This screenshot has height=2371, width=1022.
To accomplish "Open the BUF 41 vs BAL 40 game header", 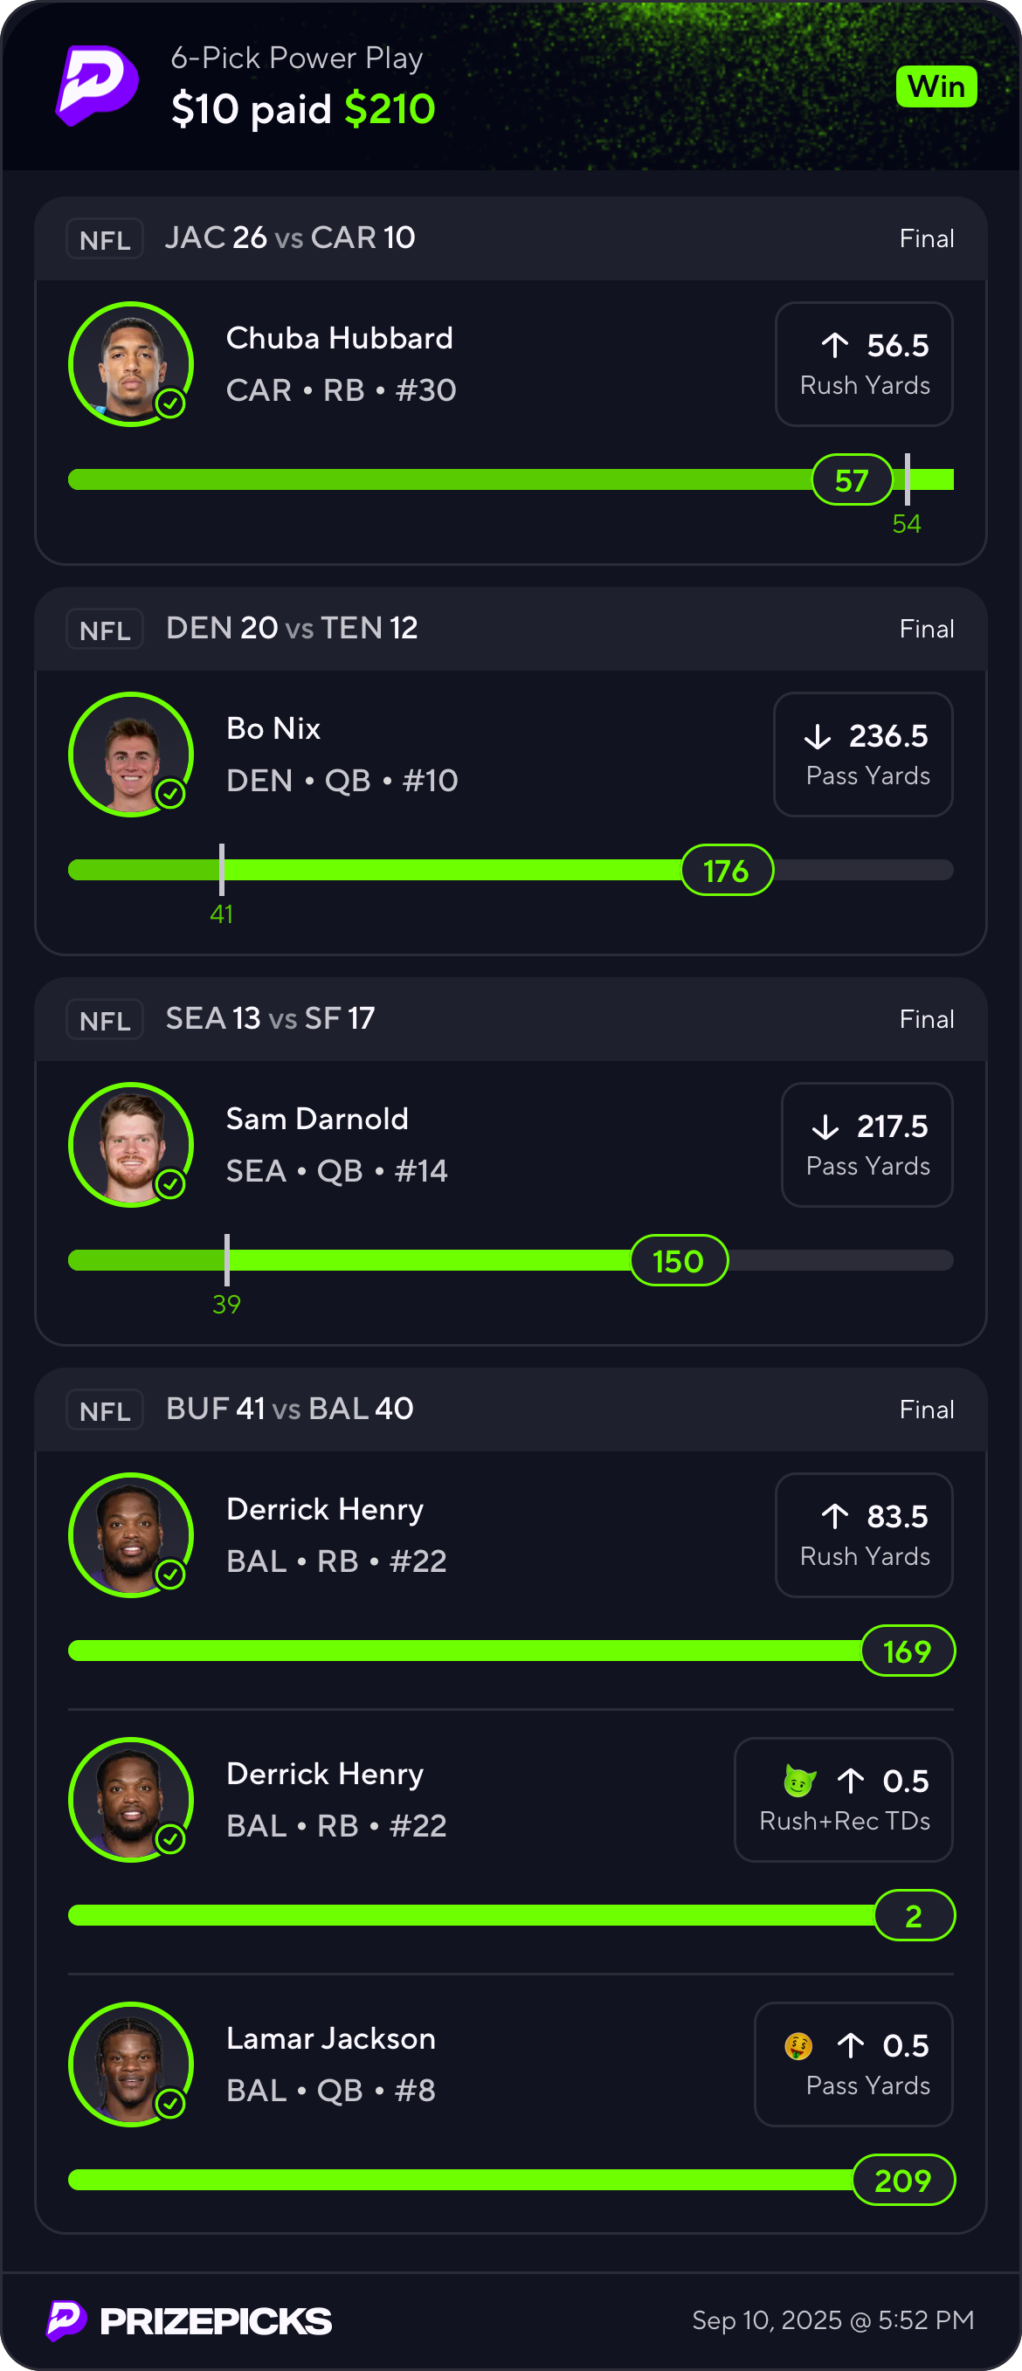I will click(290, 1410).
